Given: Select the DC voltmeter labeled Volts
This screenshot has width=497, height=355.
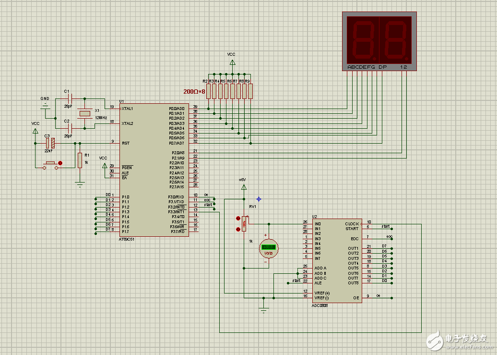Looking at the screenshot, I should 269,249.
